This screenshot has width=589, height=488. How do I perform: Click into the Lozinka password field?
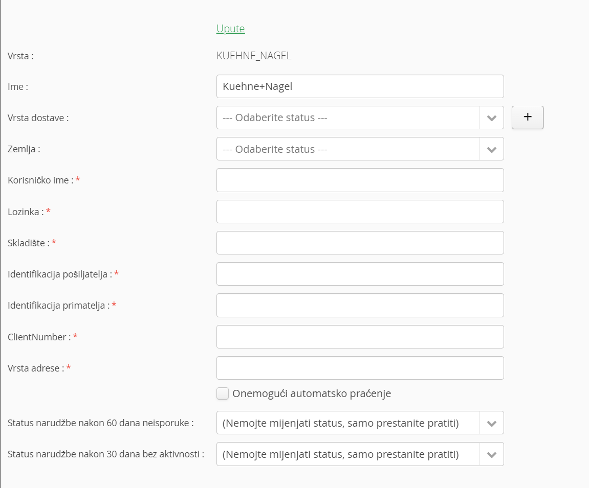(360, 212)
